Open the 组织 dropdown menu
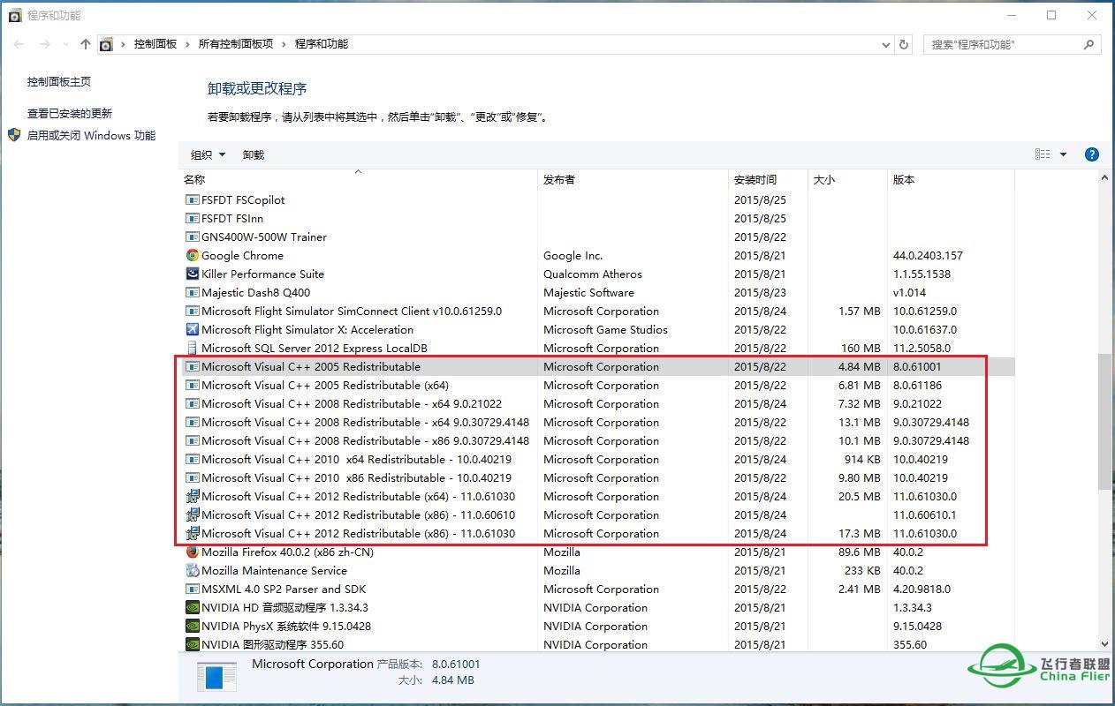 [x=207, y=154]
